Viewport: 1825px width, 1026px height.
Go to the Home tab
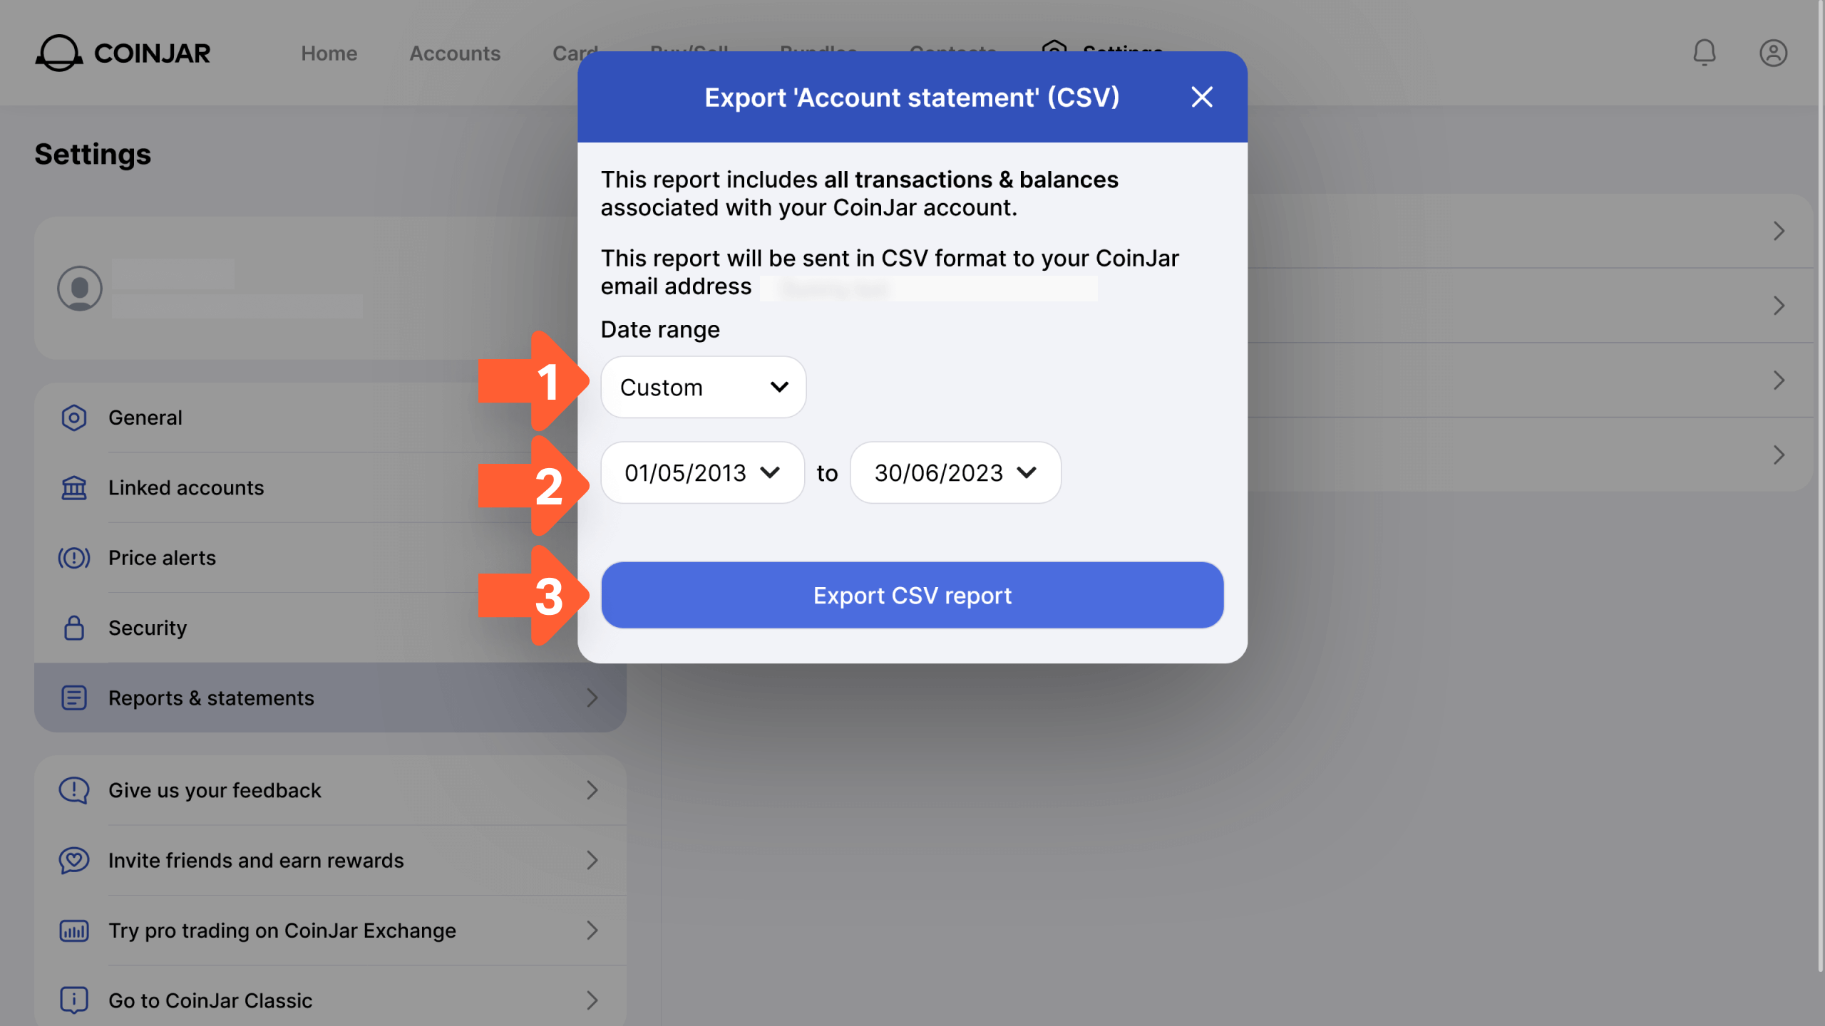[329, 53]
